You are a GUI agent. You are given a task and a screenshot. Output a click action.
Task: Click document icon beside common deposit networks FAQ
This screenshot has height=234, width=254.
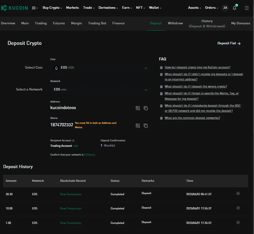coord(161,118)
